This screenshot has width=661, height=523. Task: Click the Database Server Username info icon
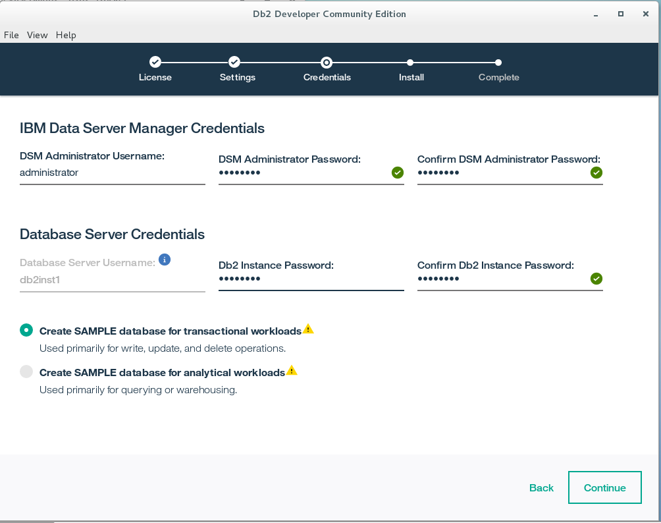(x=165, y=260)
